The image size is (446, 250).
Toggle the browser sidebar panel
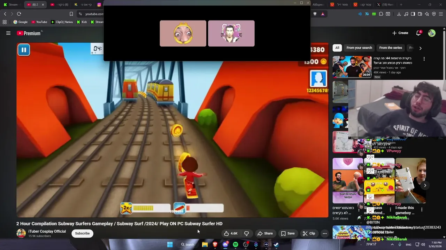[413, 14]
